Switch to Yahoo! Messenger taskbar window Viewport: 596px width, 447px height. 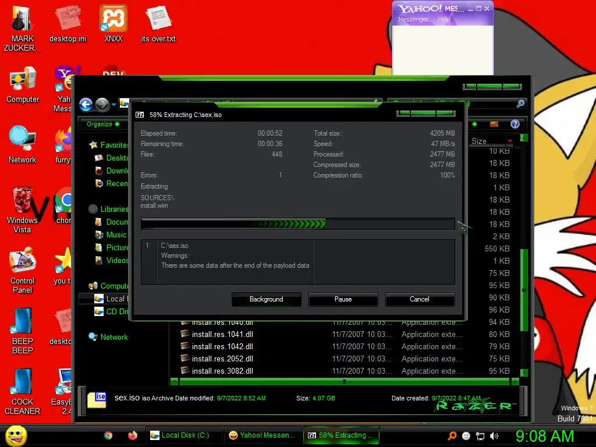[262, 435]
